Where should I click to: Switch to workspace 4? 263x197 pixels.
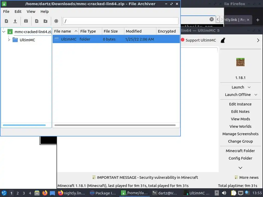30,193
